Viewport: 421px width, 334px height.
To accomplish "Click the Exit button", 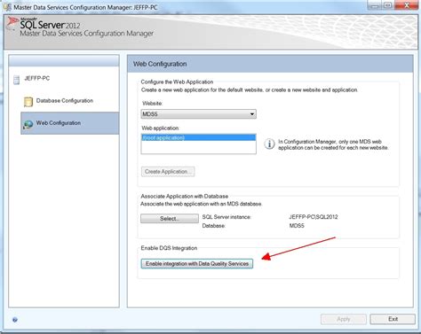I will 393,319.
